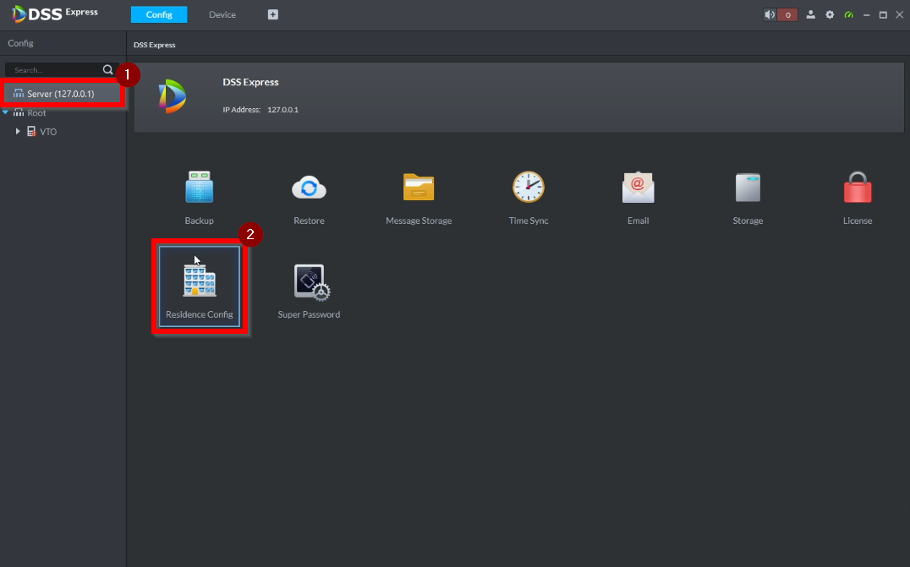Image resolution: width=910 pixels, height=567 pixels.
Task: Maximize the application window
Action: pyautogui.click(x=883, y=15)
